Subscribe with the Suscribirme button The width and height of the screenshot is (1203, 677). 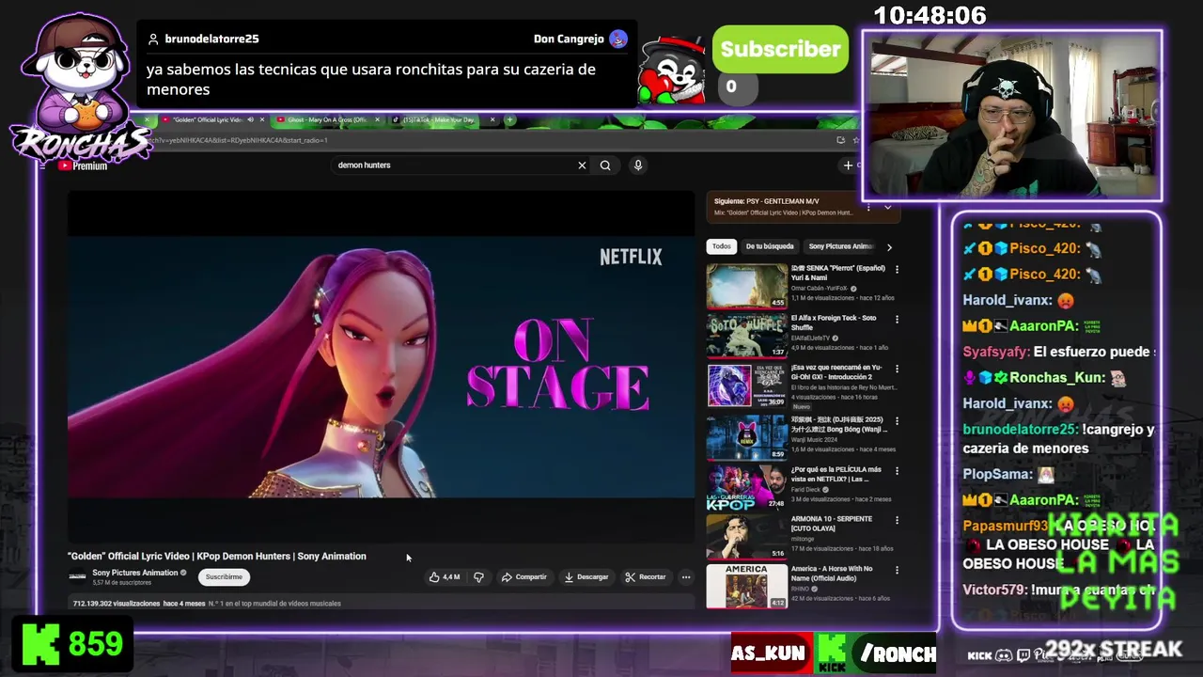(x=224, y=577)
